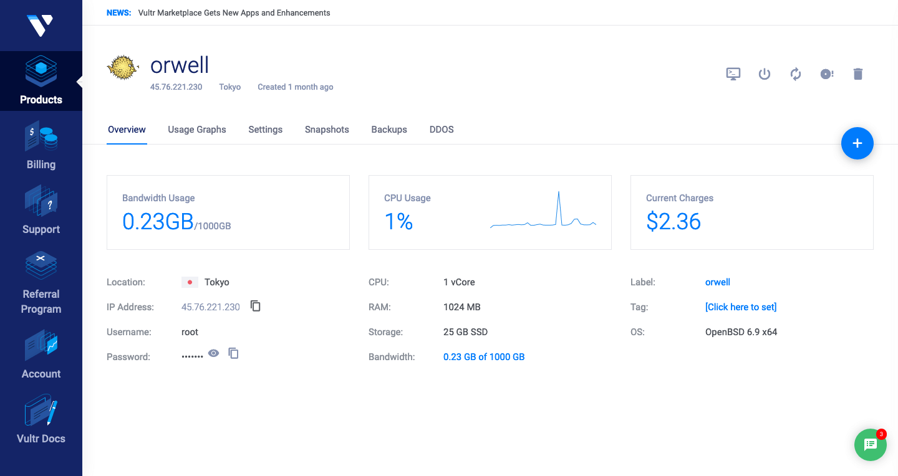This screenshot has height=476, width=898.
Task: Click the '0.23 GB of 1000 GB' bandwidth link
Action: coord(484,357)
